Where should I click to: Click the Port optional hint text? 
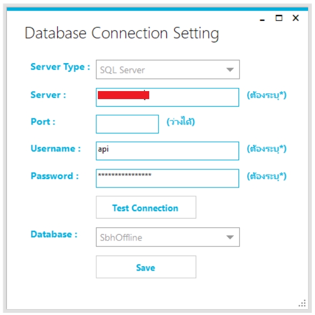[x=181, y=122]
